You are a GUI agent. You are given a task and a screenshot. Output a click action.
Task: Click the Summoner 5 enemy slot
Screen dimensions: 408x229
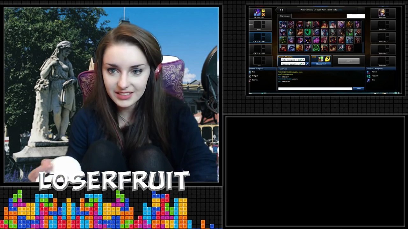(x=383, y=61)
